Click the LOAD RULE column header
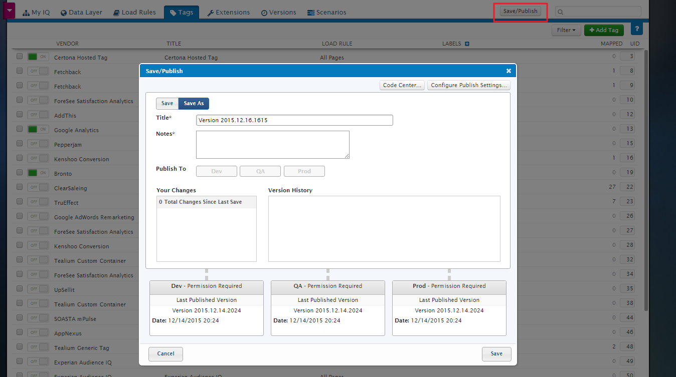The image size is (676, 377). pos(337,44)
